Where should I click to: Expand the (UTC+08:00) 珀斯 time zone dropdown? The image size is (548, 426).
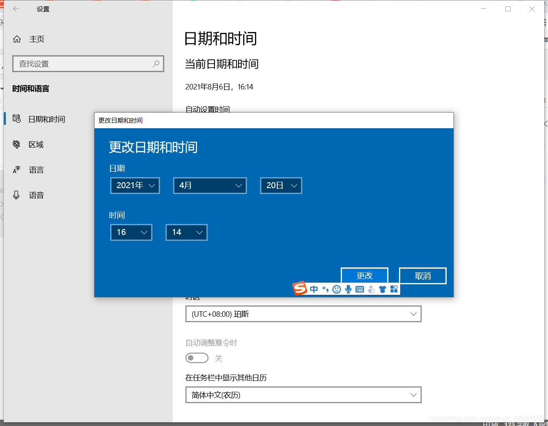point(304,314)
